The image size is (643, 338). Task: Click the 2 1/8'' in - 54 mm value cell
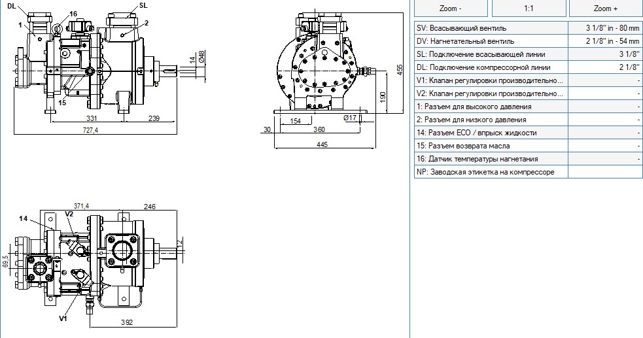pos(605,41)
